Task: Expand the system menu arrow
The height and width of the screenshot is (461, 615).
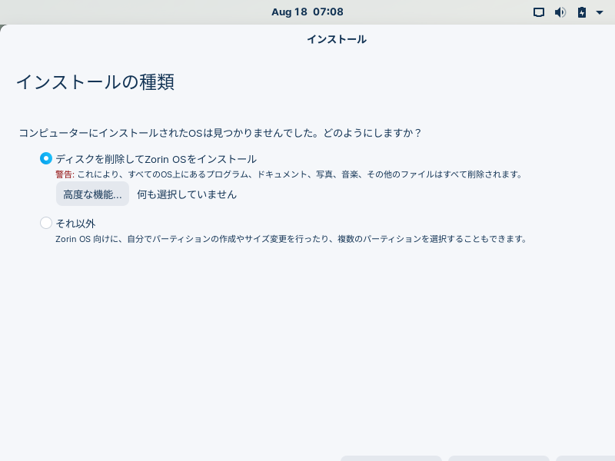Action: pyautogui.click(x=600, y=12)
